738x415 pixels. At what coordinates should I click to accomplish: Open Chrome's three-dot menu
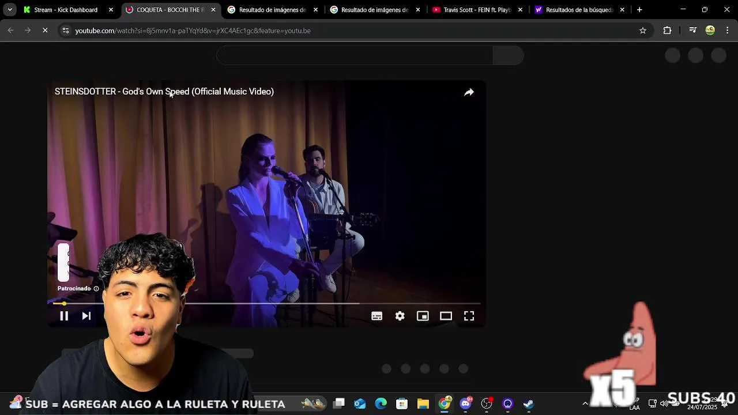[728, 31]
